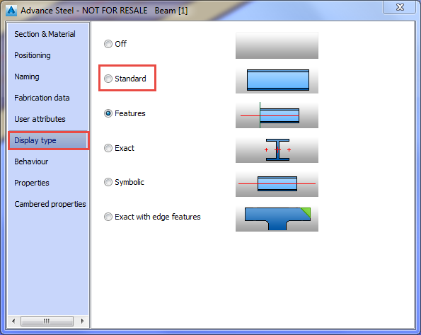421x335 pixels.
Task: Enable the Symbolic display radio button
Action: click(x=108, y=182)
